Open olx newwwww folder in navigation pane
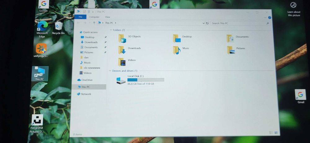 click(90, 68)
